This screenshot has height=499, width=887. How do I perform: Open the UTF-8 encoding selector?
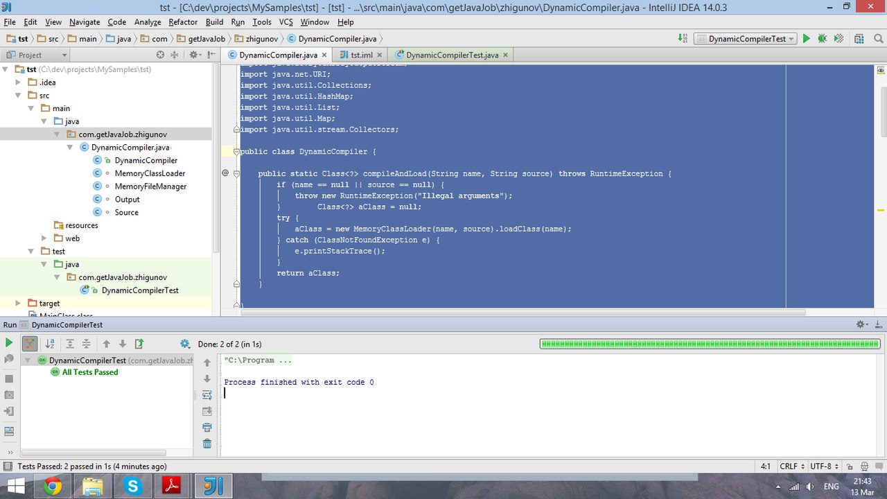825,466
